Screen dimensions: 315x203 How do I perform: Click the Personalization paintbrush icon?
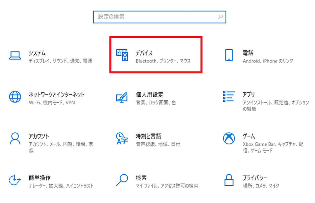pos(122,97)
